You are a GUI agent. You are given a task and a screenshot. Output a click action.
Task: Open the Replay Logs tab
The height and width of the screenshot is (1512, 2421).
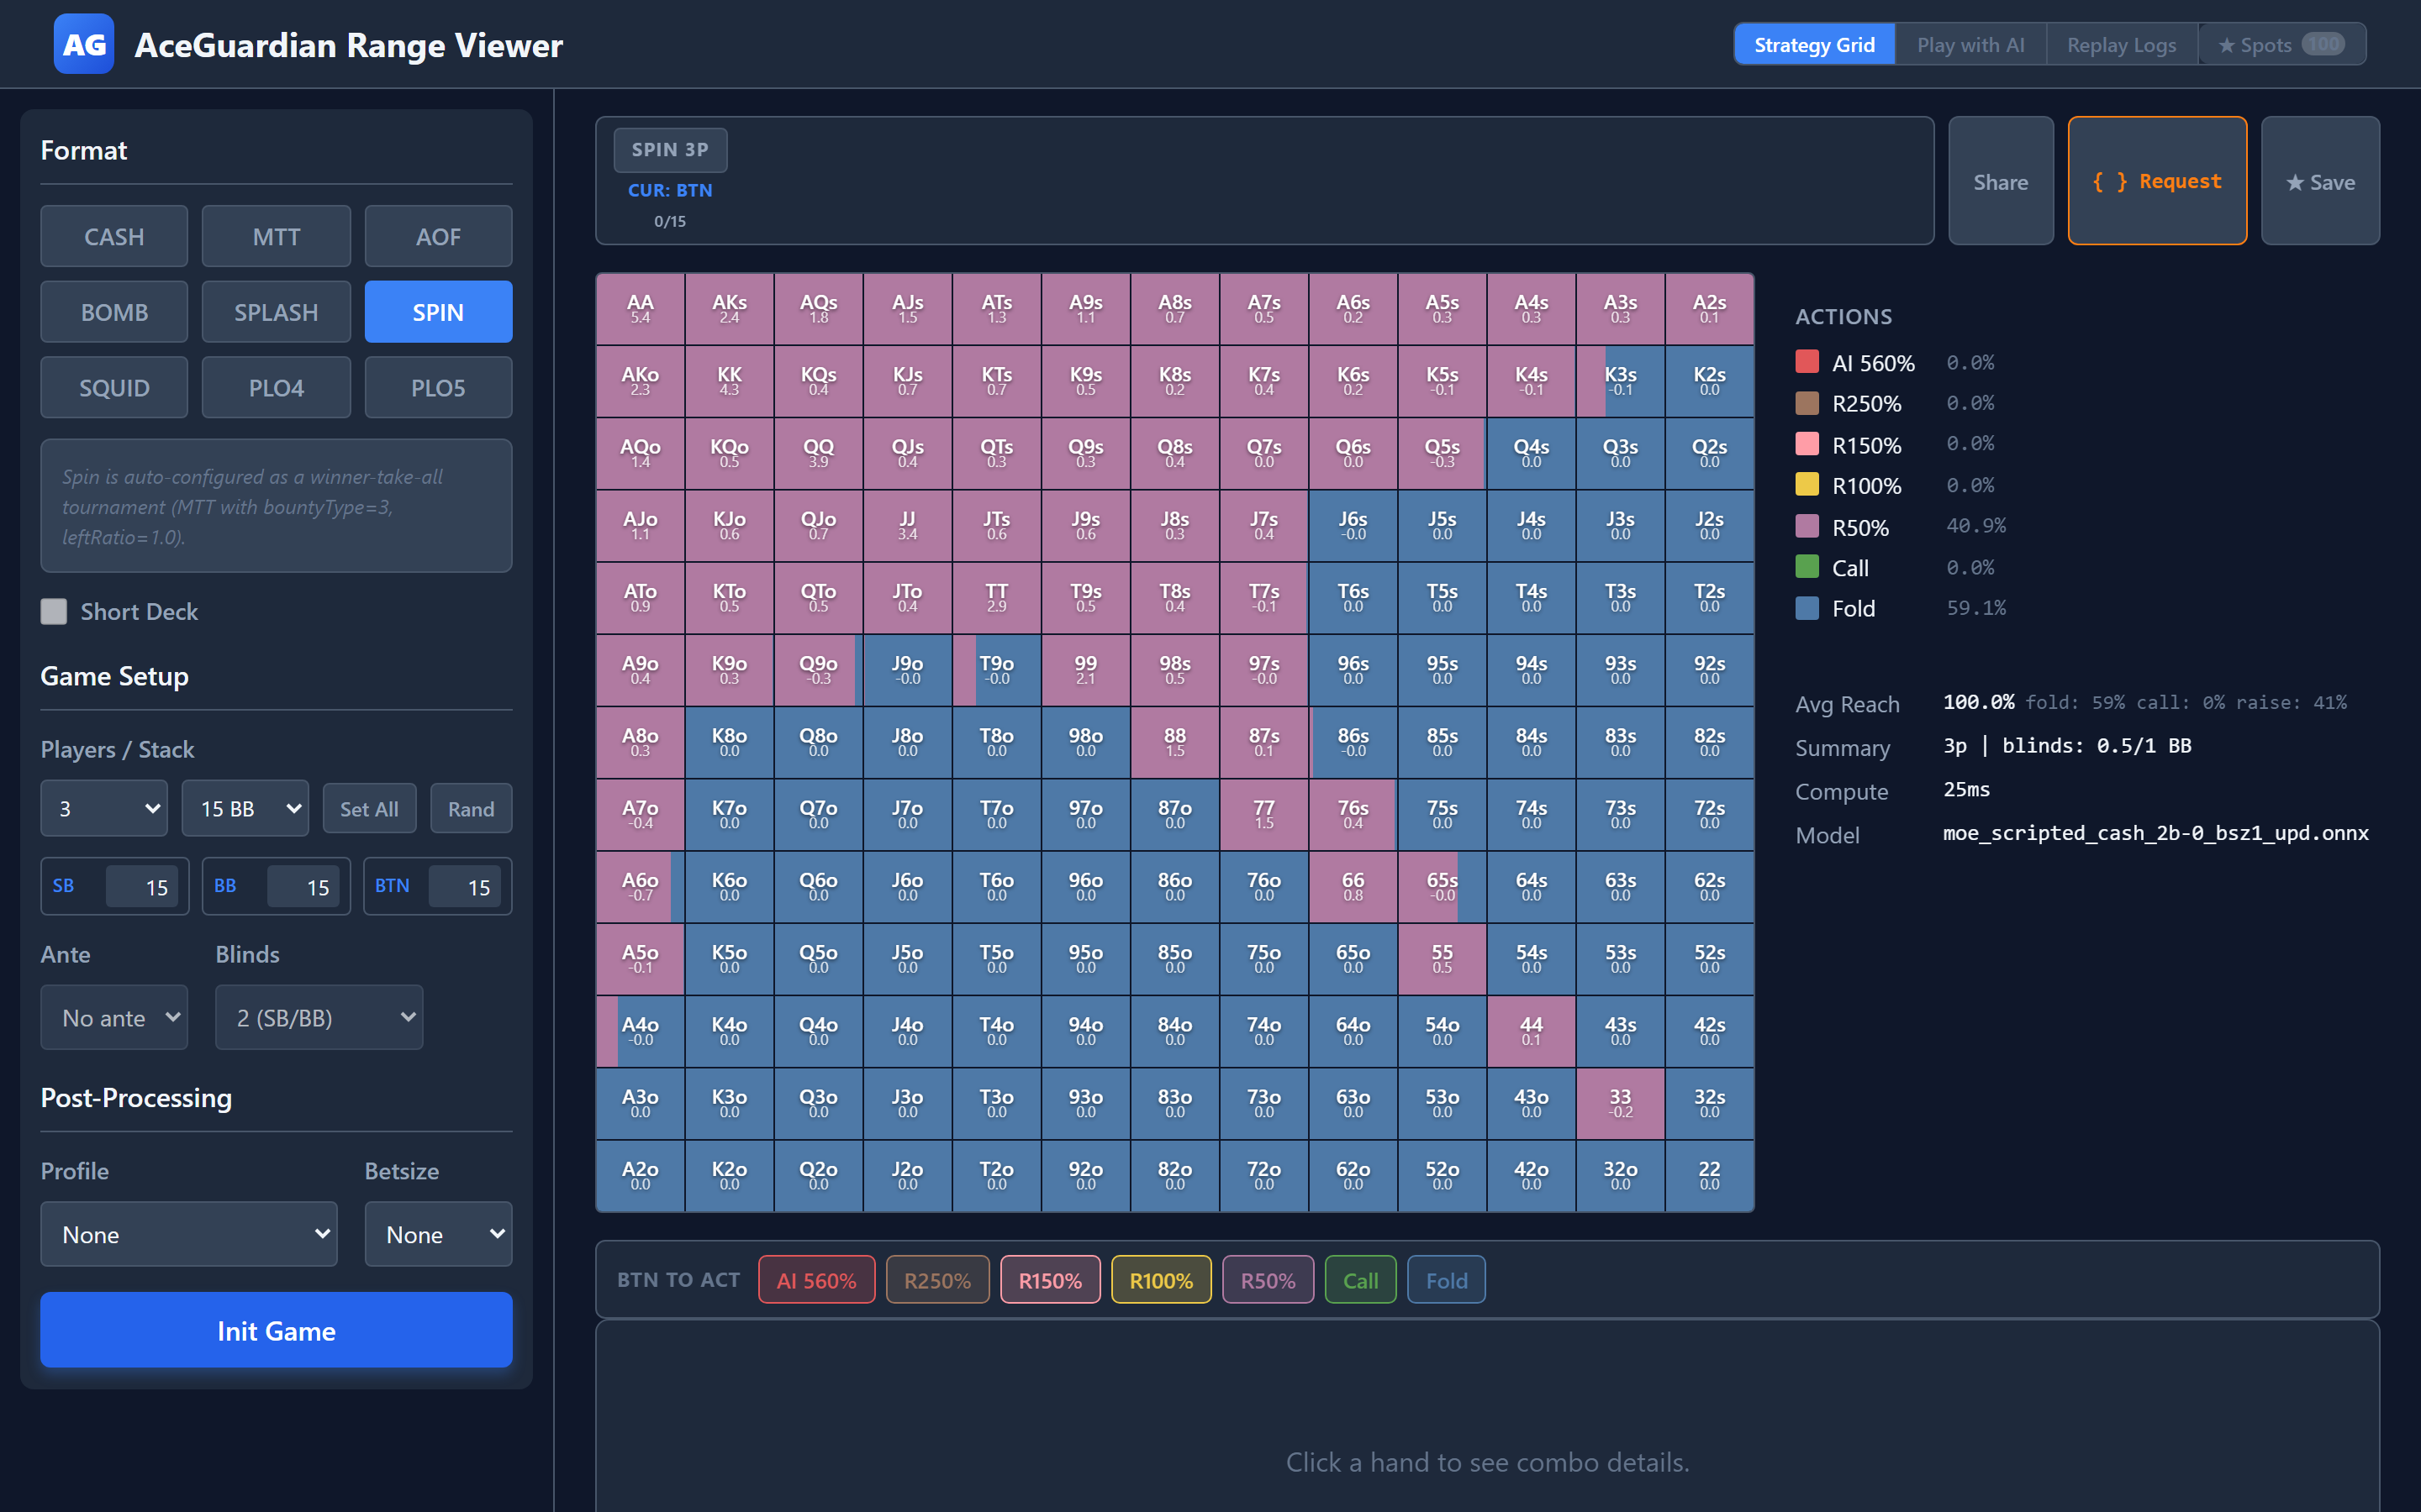[2120, 44]
